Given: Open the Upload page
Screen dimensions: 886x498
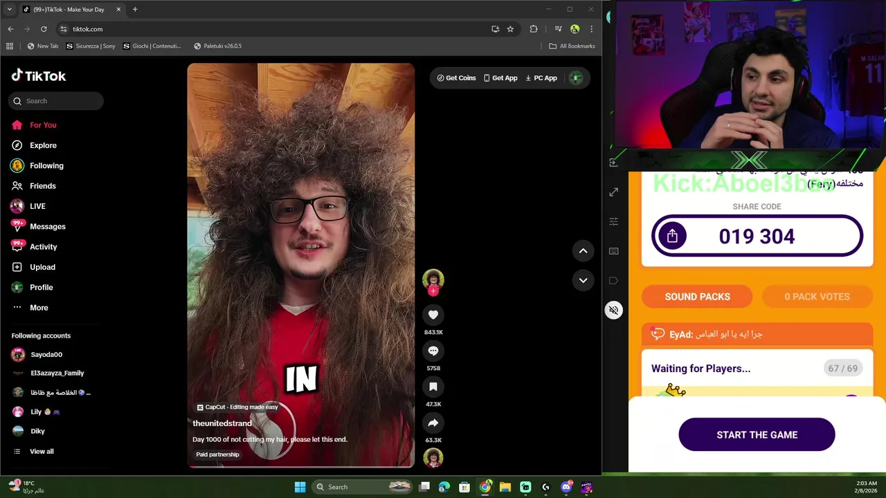Looking at the screenshot, I should point(33,267).
